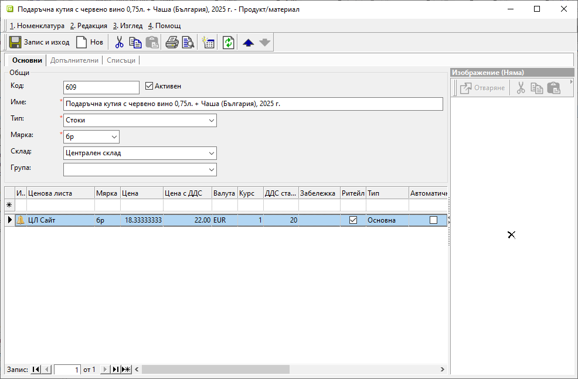Image resolution: width=578 pixels, height=379 pixels.
Task: Click the calendar table icon with star
Action: click(208, 42)
